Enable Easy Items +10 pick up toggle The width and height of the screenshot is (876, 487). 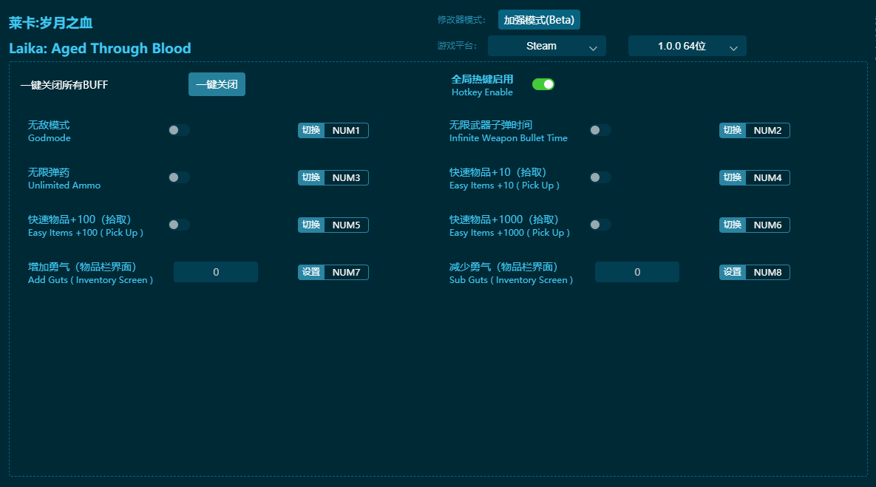[x=600, y=177]
